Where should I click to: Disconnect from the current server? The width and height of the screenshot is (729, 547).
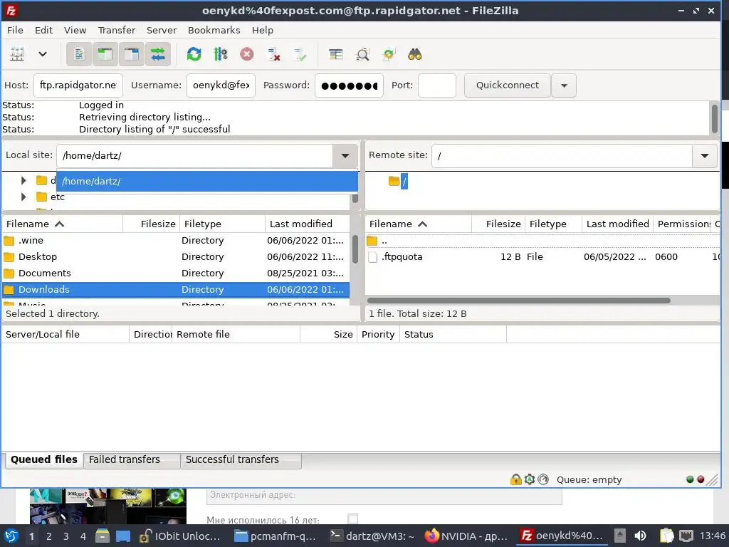tap(273, 54)
